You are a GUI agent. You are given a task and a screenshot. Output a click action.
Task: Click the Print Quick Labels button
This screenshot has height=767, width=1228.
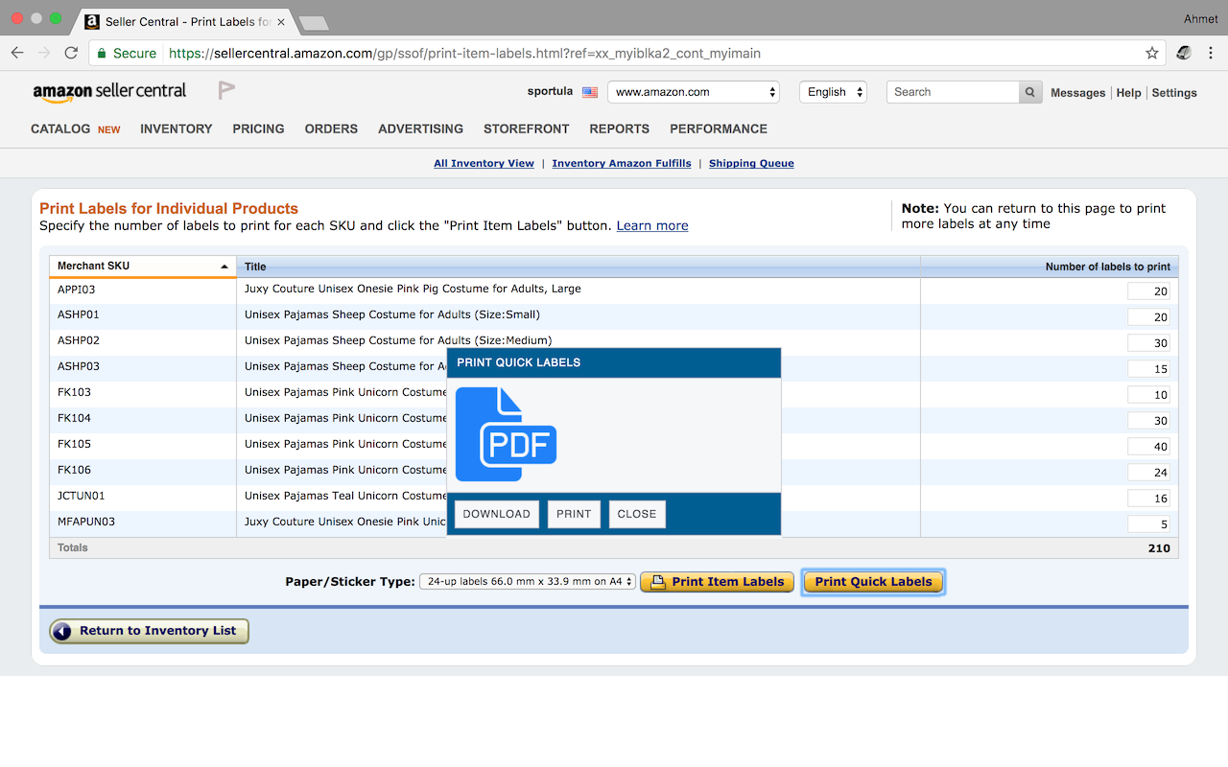(x=873, y=581)
